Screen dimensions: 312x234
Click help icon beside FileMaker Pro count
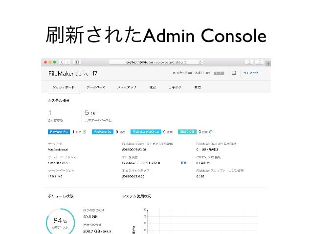(85, 132)
